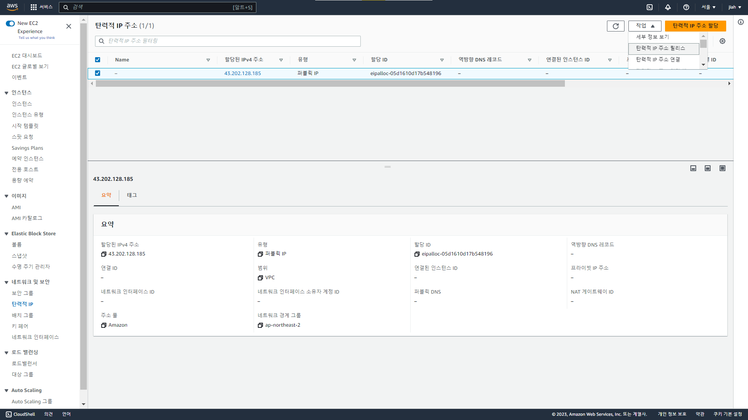Sort by 연결된 인스턴스 ID column
This screenshot has width=748, height=420.
click(610, 60)
